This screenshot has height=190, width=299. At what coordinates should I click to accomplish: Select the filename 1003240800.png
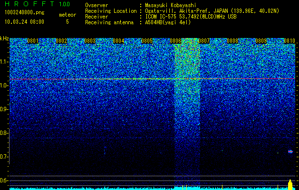pos(25,12)
